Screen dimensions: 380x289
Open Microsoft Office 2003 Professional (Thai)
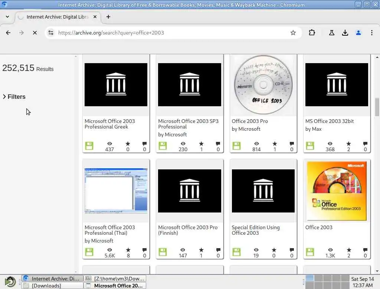click(x=109, y=230)
